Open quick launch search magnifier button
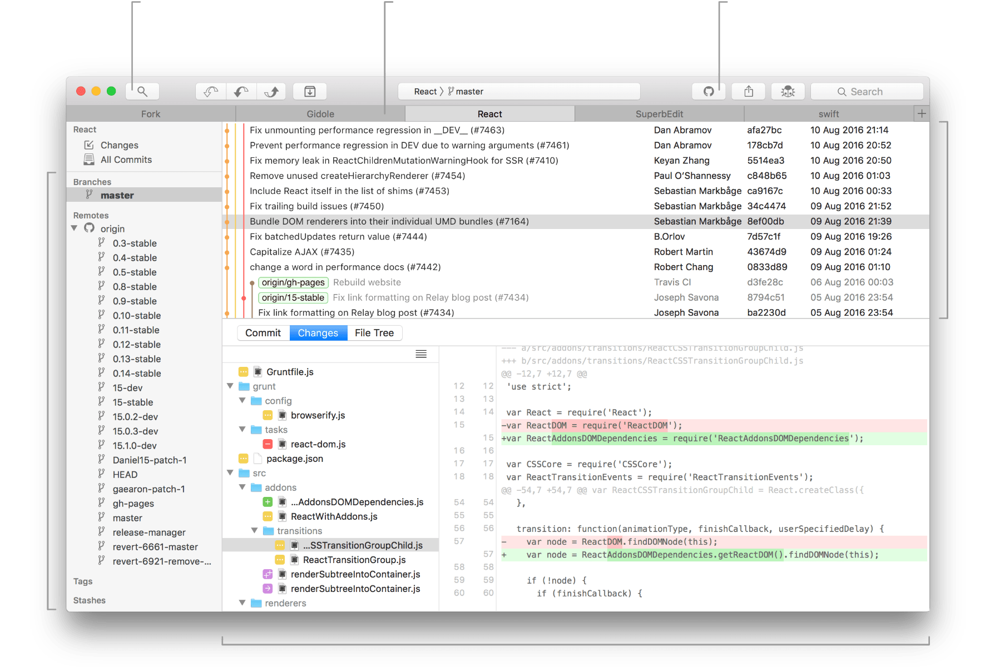Image resolution: width=990 pixels, height=667 pixels. coord(142,91)
